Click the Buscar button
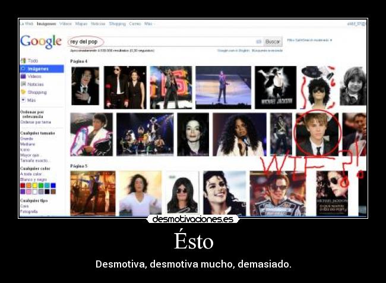Image resolution: width=386 pixels, height=283 pixels. (x=273, y=42)
